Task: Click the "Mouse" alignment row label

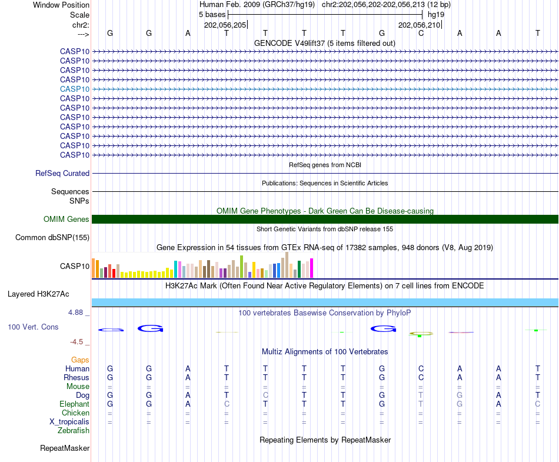Action: point(78,387)
